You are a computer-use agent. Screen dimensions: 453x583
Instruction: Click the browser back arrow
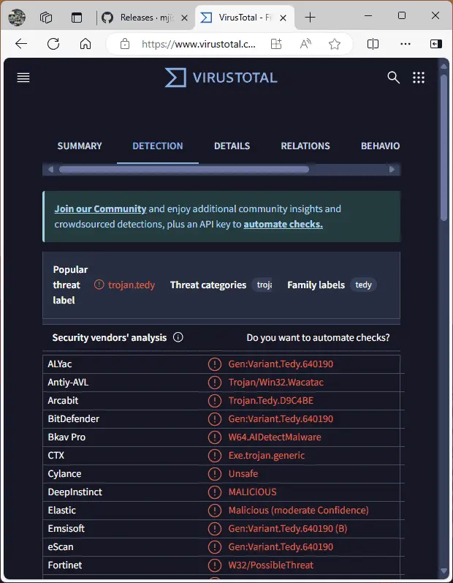click(x=21, y=44)
